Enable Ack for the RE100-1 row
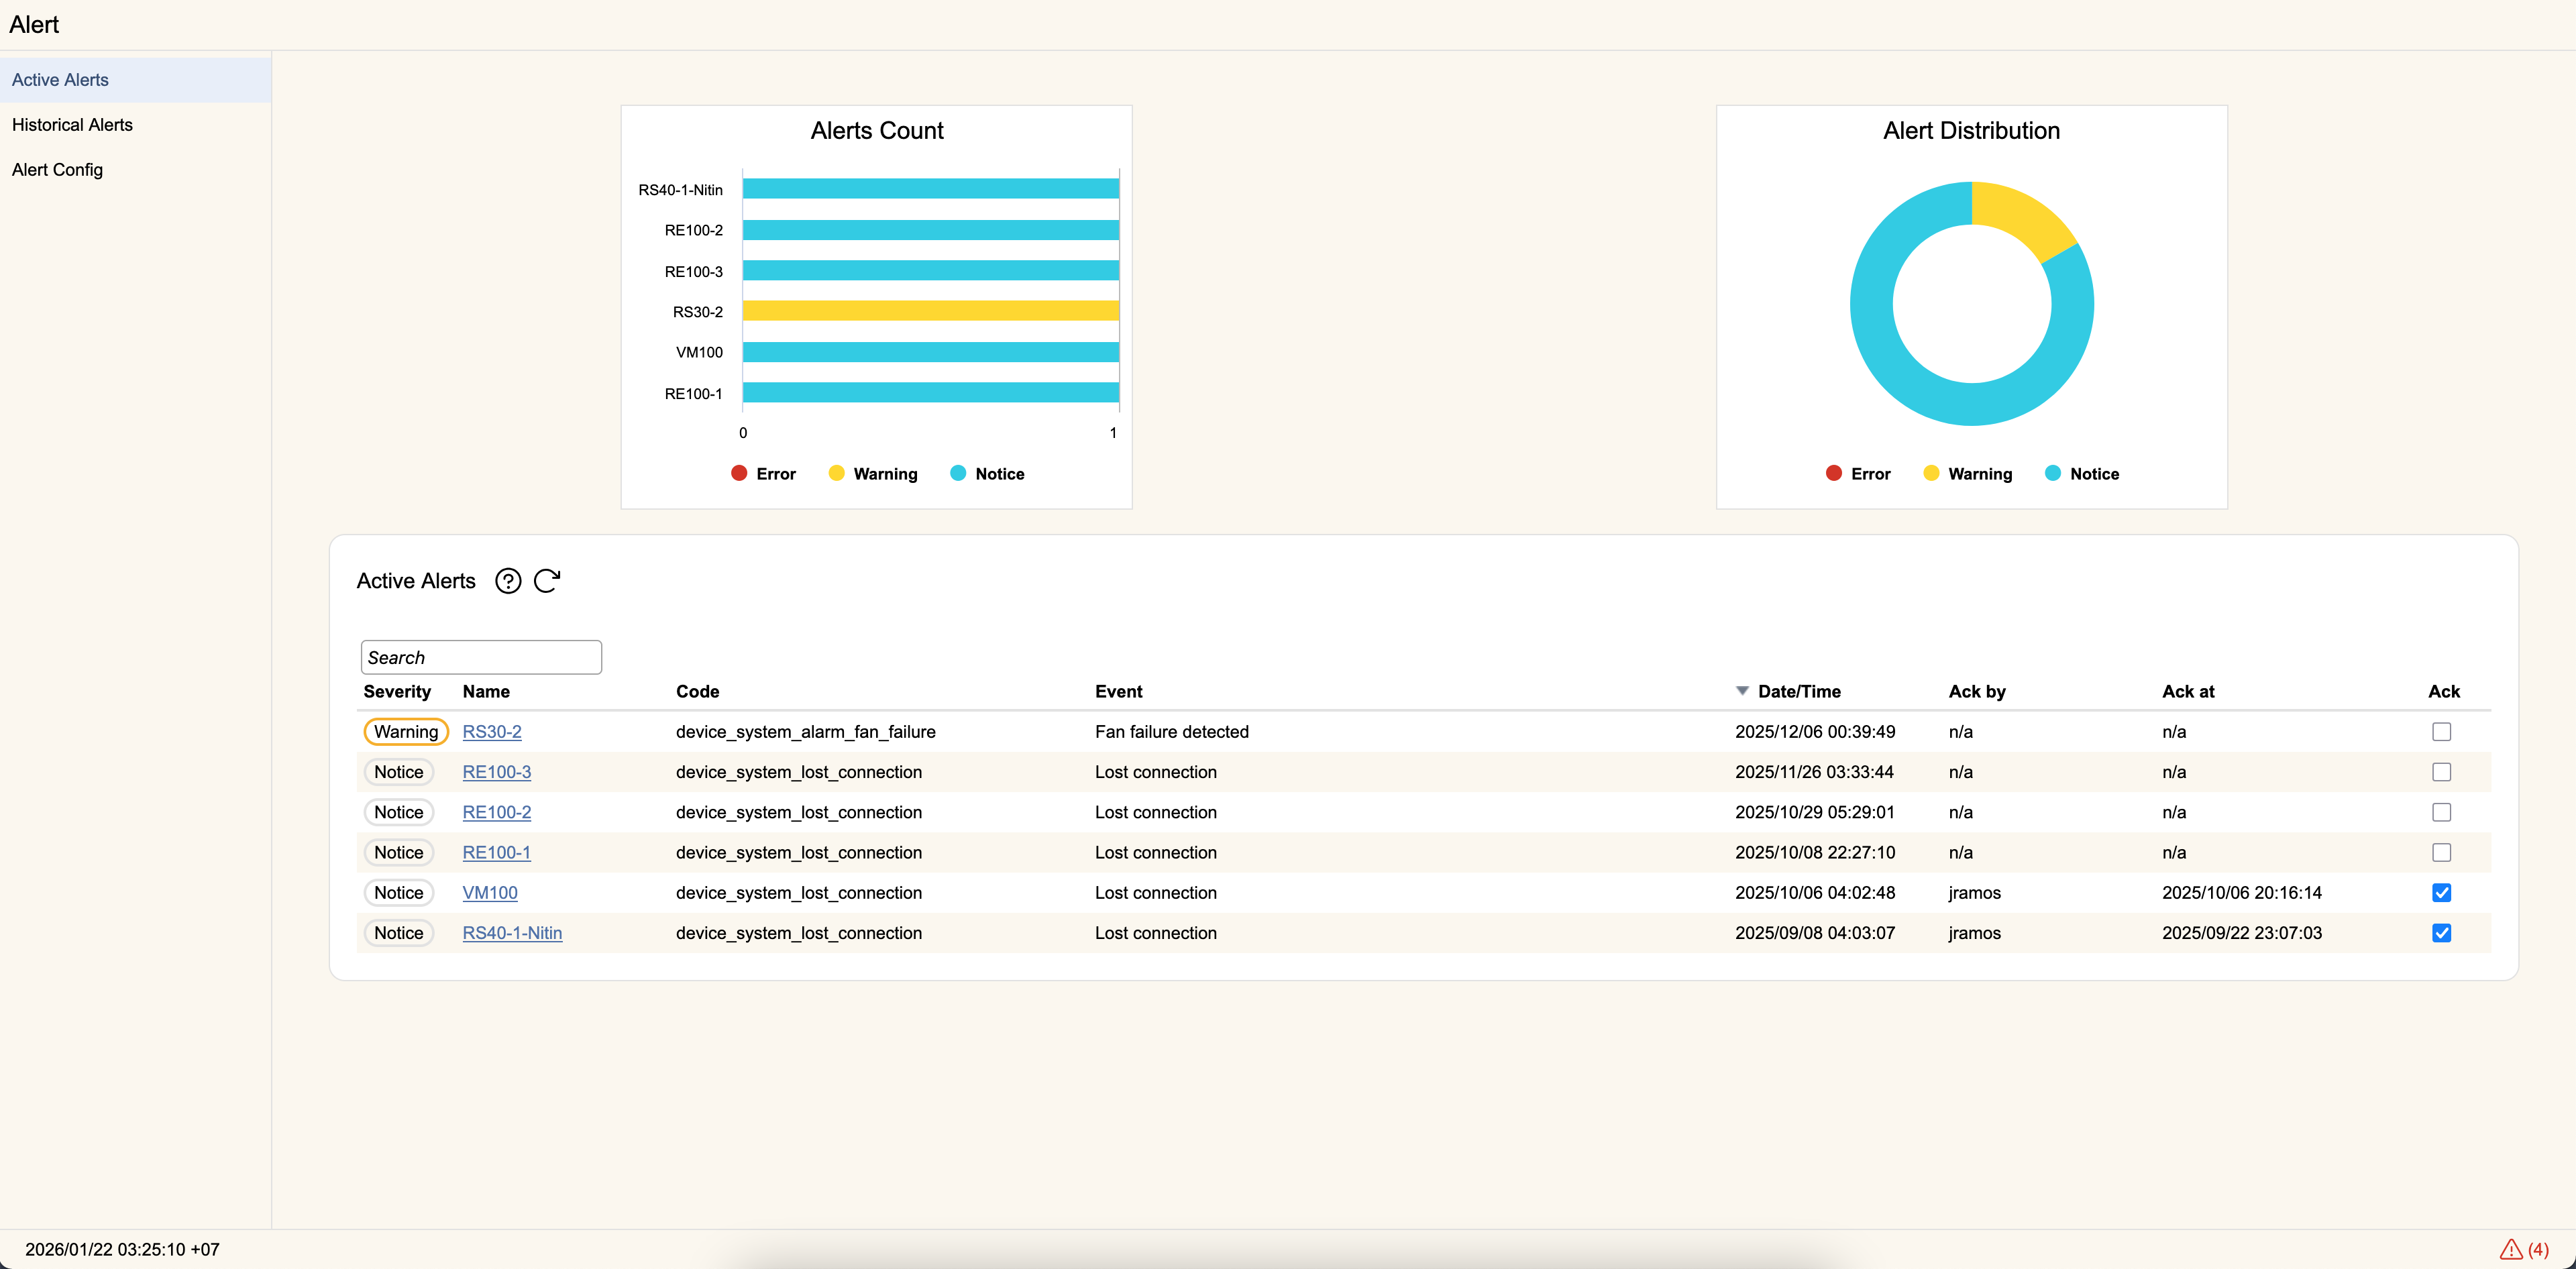The height and width of the screenshot is (1269, 2576). pos(2441,852)
